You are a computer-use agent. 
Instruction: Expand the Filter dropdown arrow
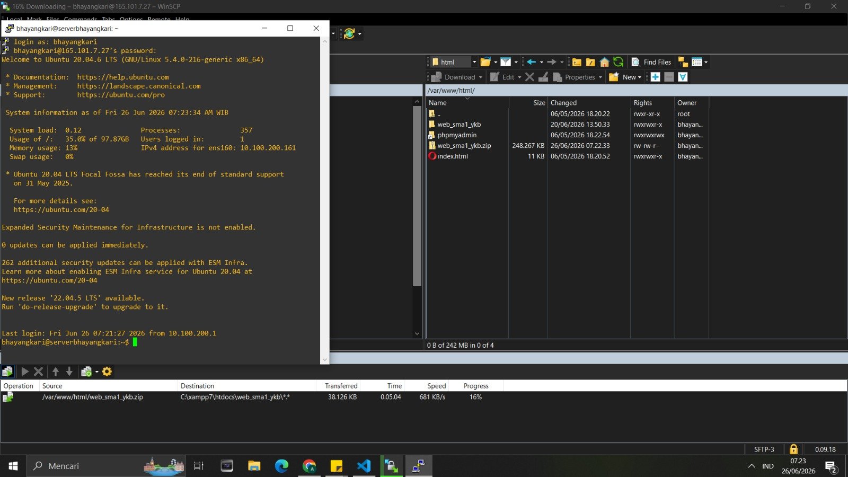[x=516, y=62]
